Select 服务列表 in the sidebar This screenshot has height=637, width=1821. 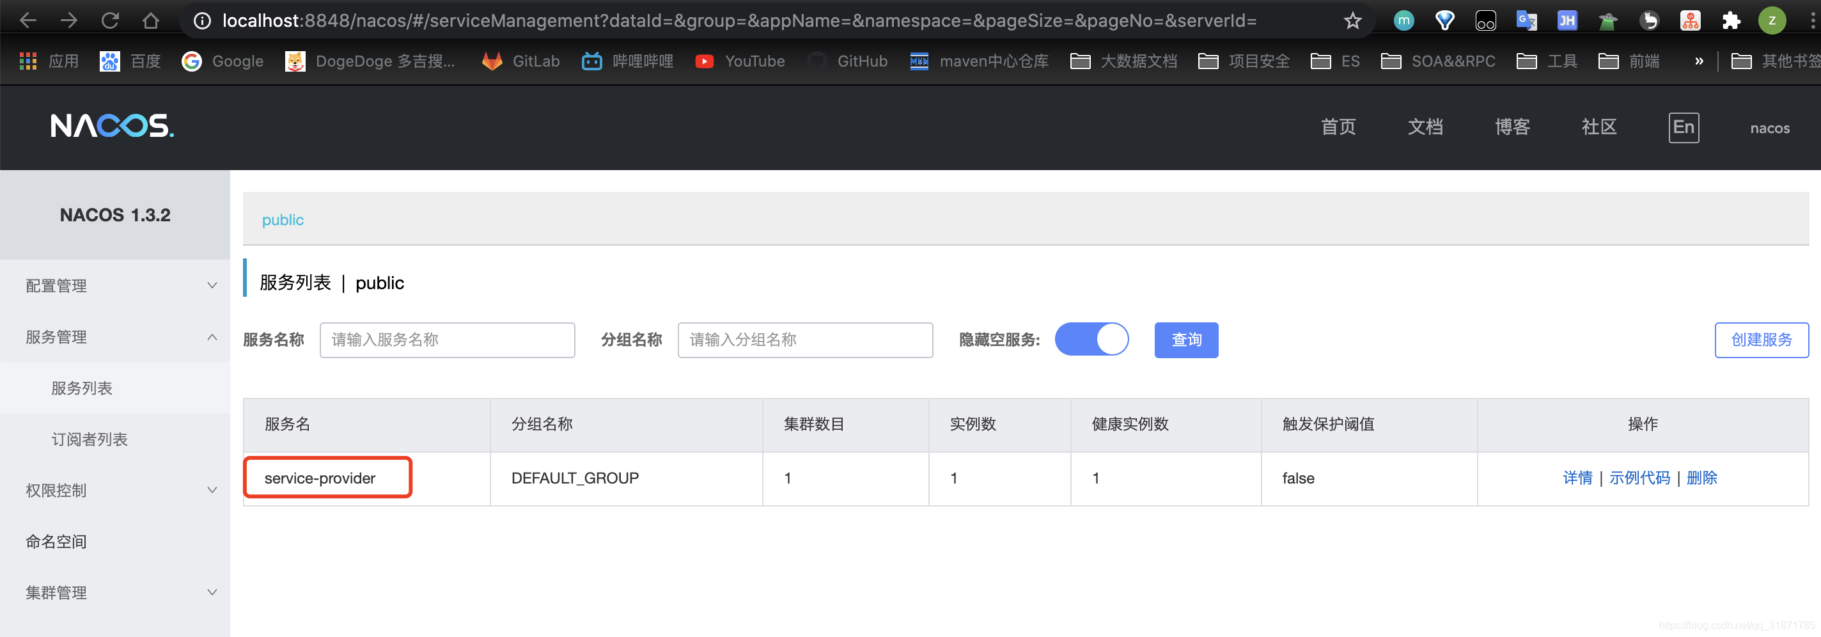[115, 388]
